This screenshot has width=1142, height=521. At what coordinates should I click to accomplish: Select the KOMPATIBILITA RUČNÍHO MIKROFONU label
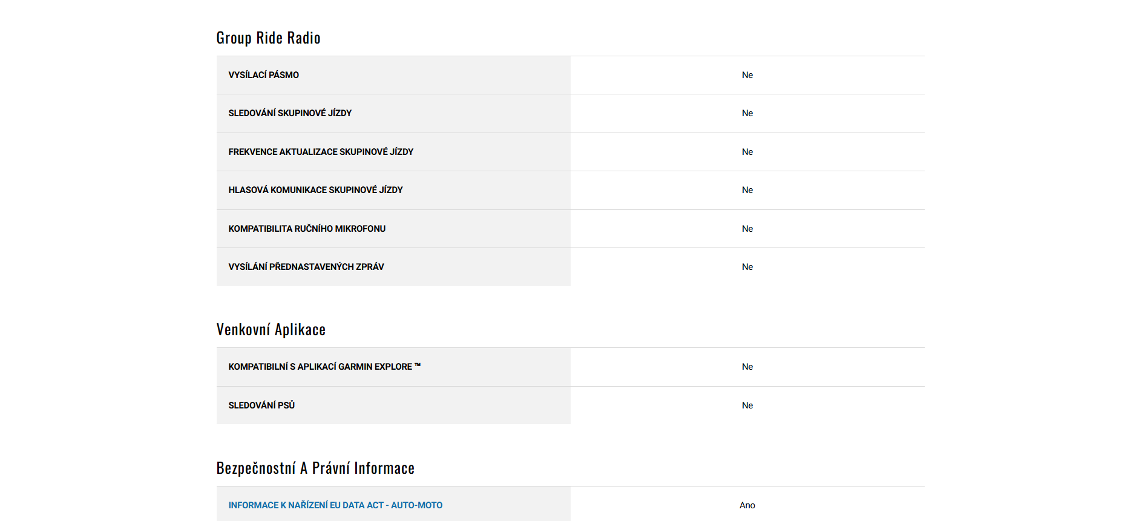click(307, 229)
